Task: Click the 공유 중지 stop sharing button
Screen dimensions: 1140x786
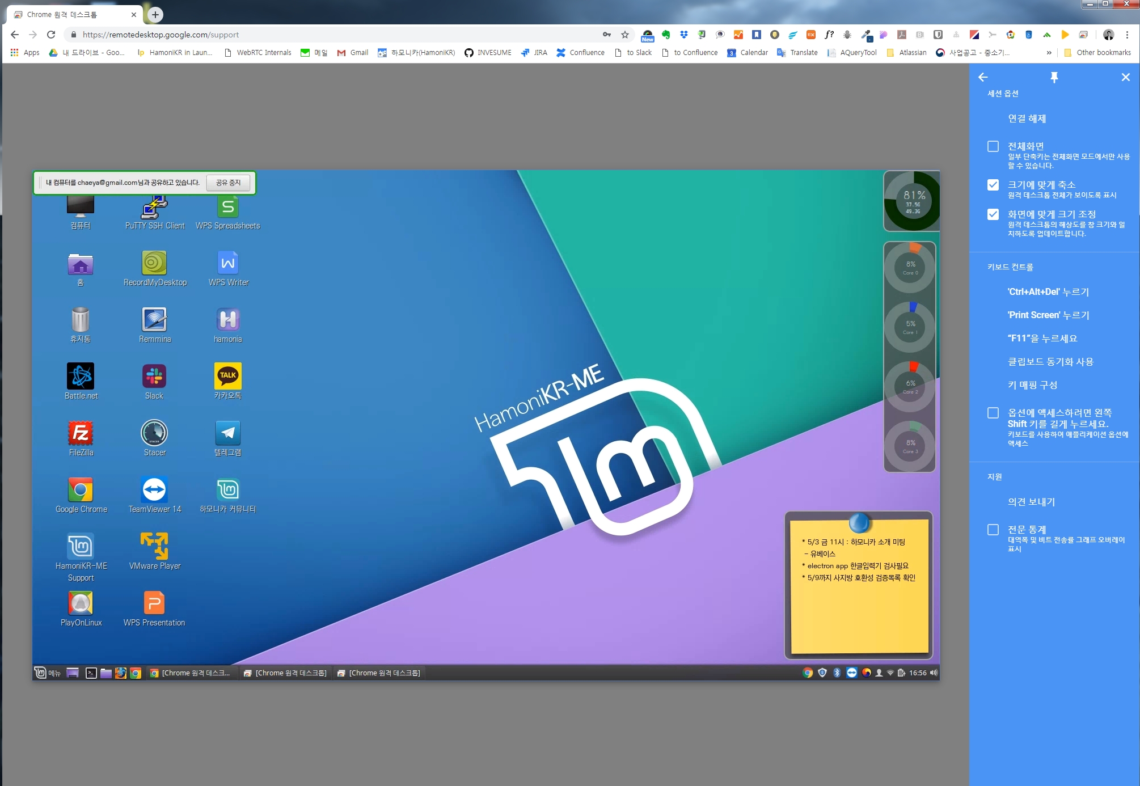Action: click(228, 183)
